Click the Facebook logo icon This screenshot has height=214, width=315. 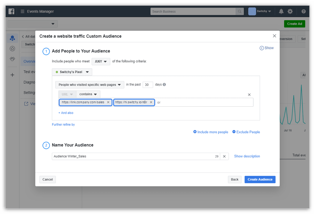coord(11,11)
